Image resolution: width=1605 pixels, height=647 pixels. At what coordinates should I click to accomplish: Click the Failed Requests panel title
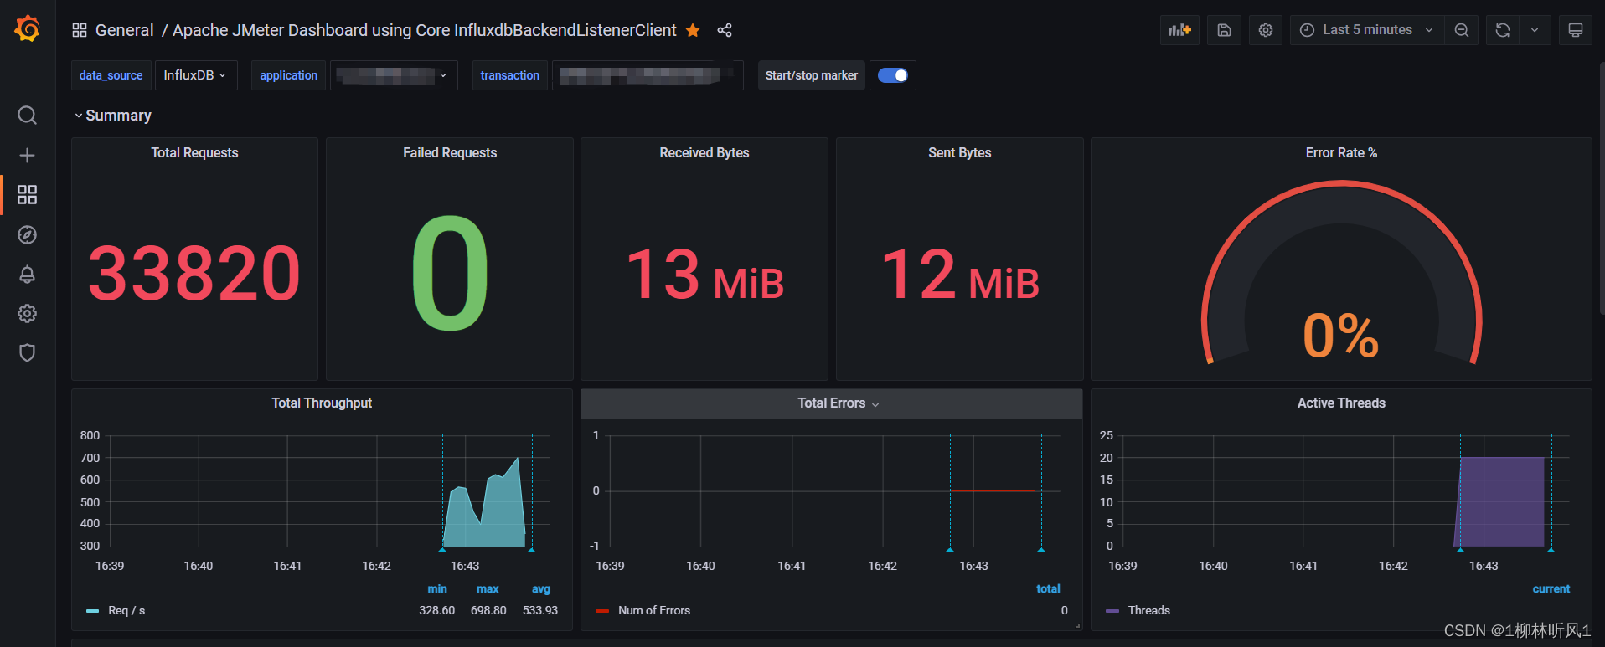click(450, 152)
